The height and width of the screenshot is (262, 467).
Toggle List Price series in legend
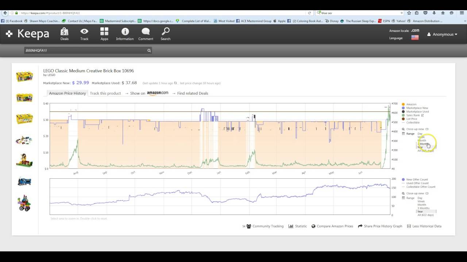409,119
